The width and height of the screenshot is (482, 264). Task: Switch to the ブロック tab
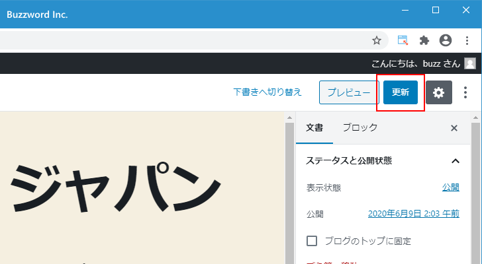pos(360,128)
